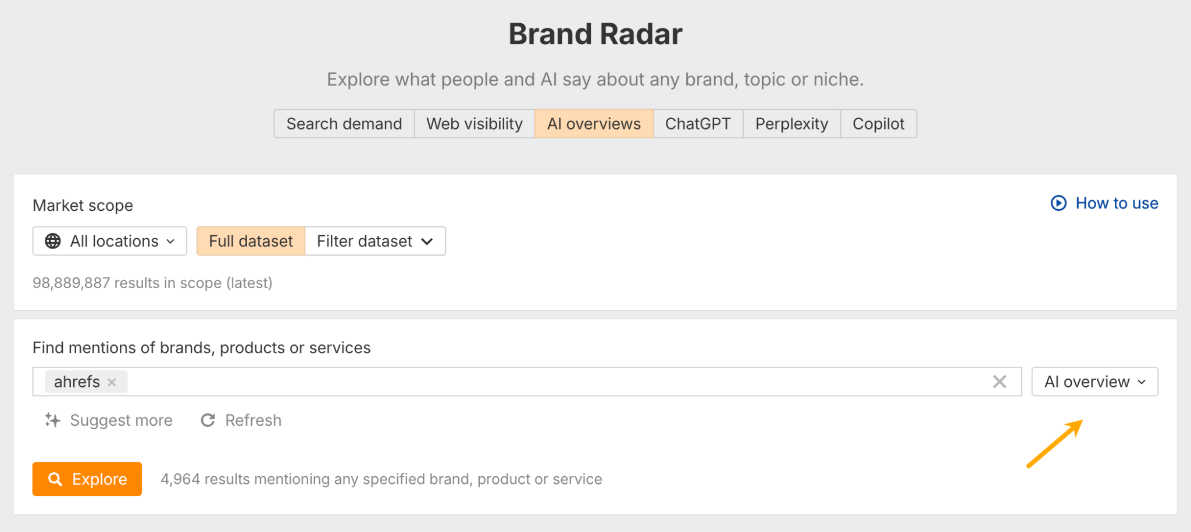Switch to the Perplexity tab

click(791, 123)
